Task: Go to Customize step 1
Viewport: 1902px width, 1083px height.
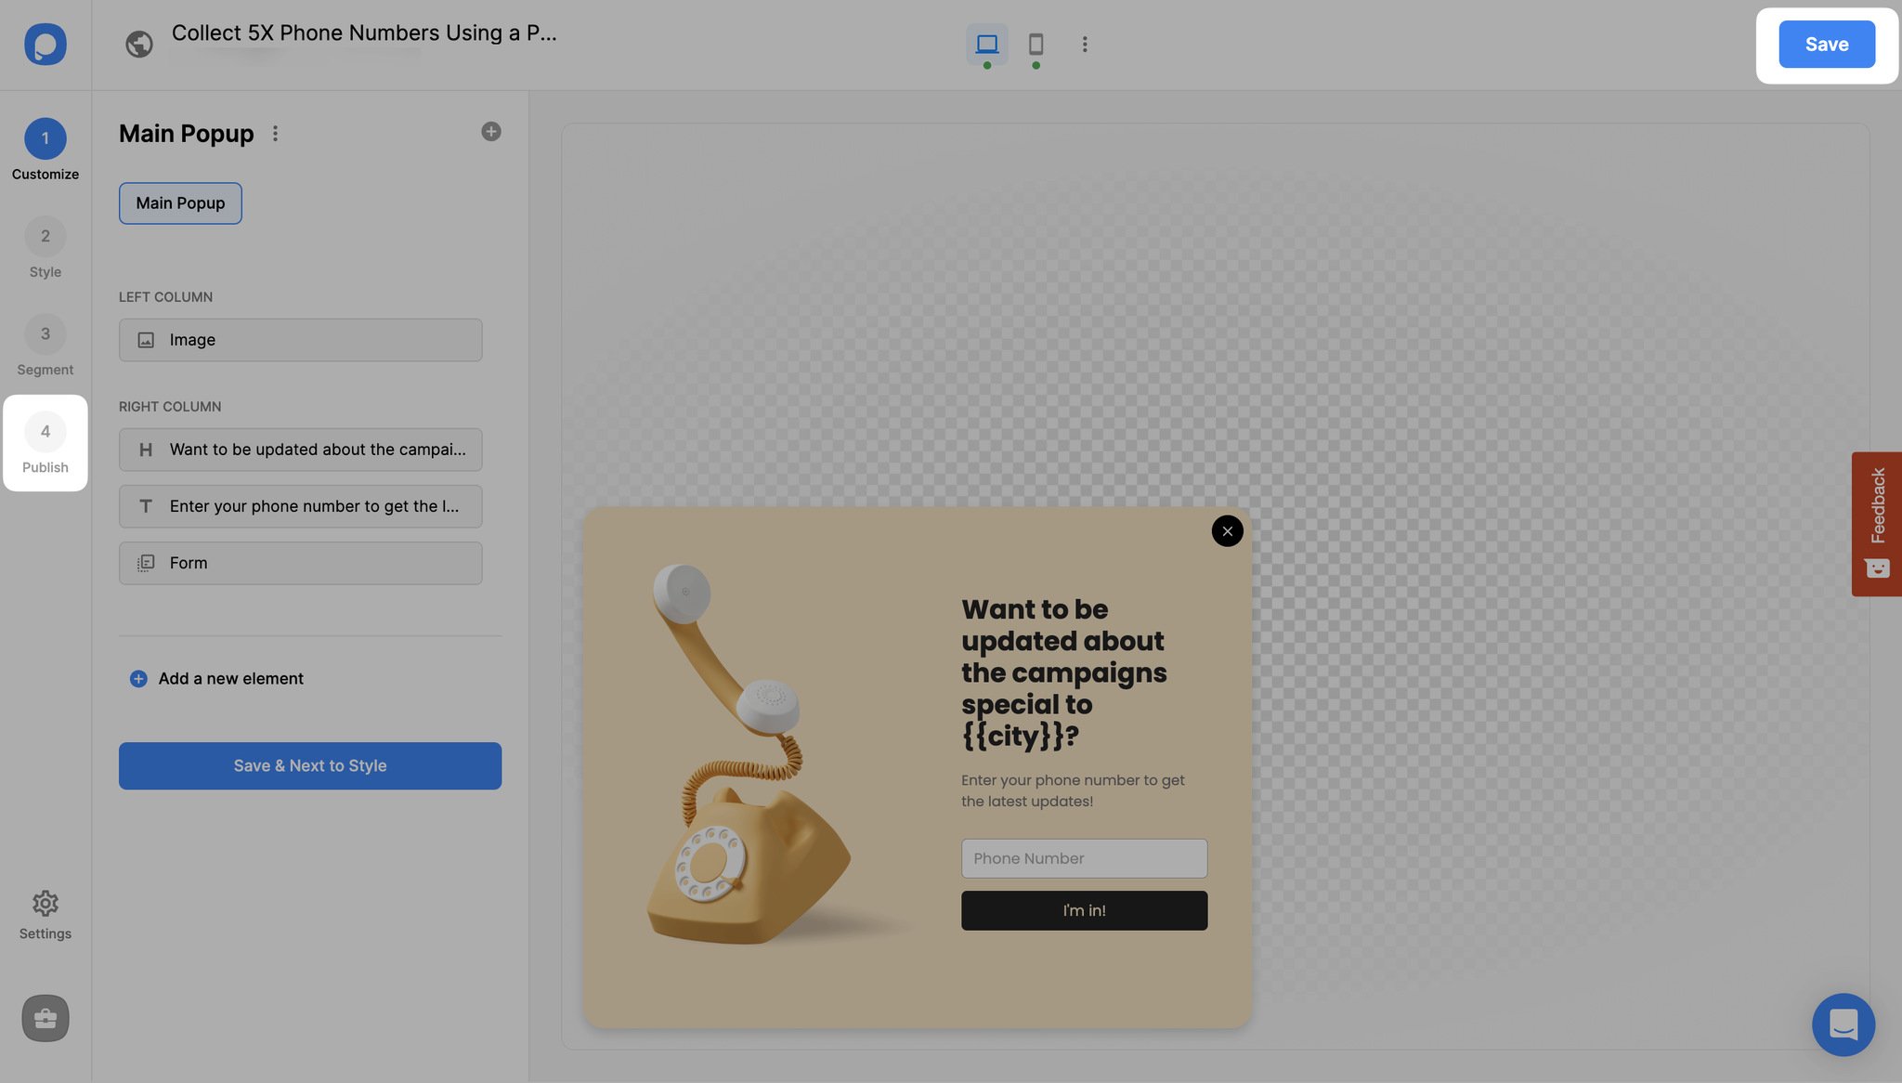Action: click(46, 149)
